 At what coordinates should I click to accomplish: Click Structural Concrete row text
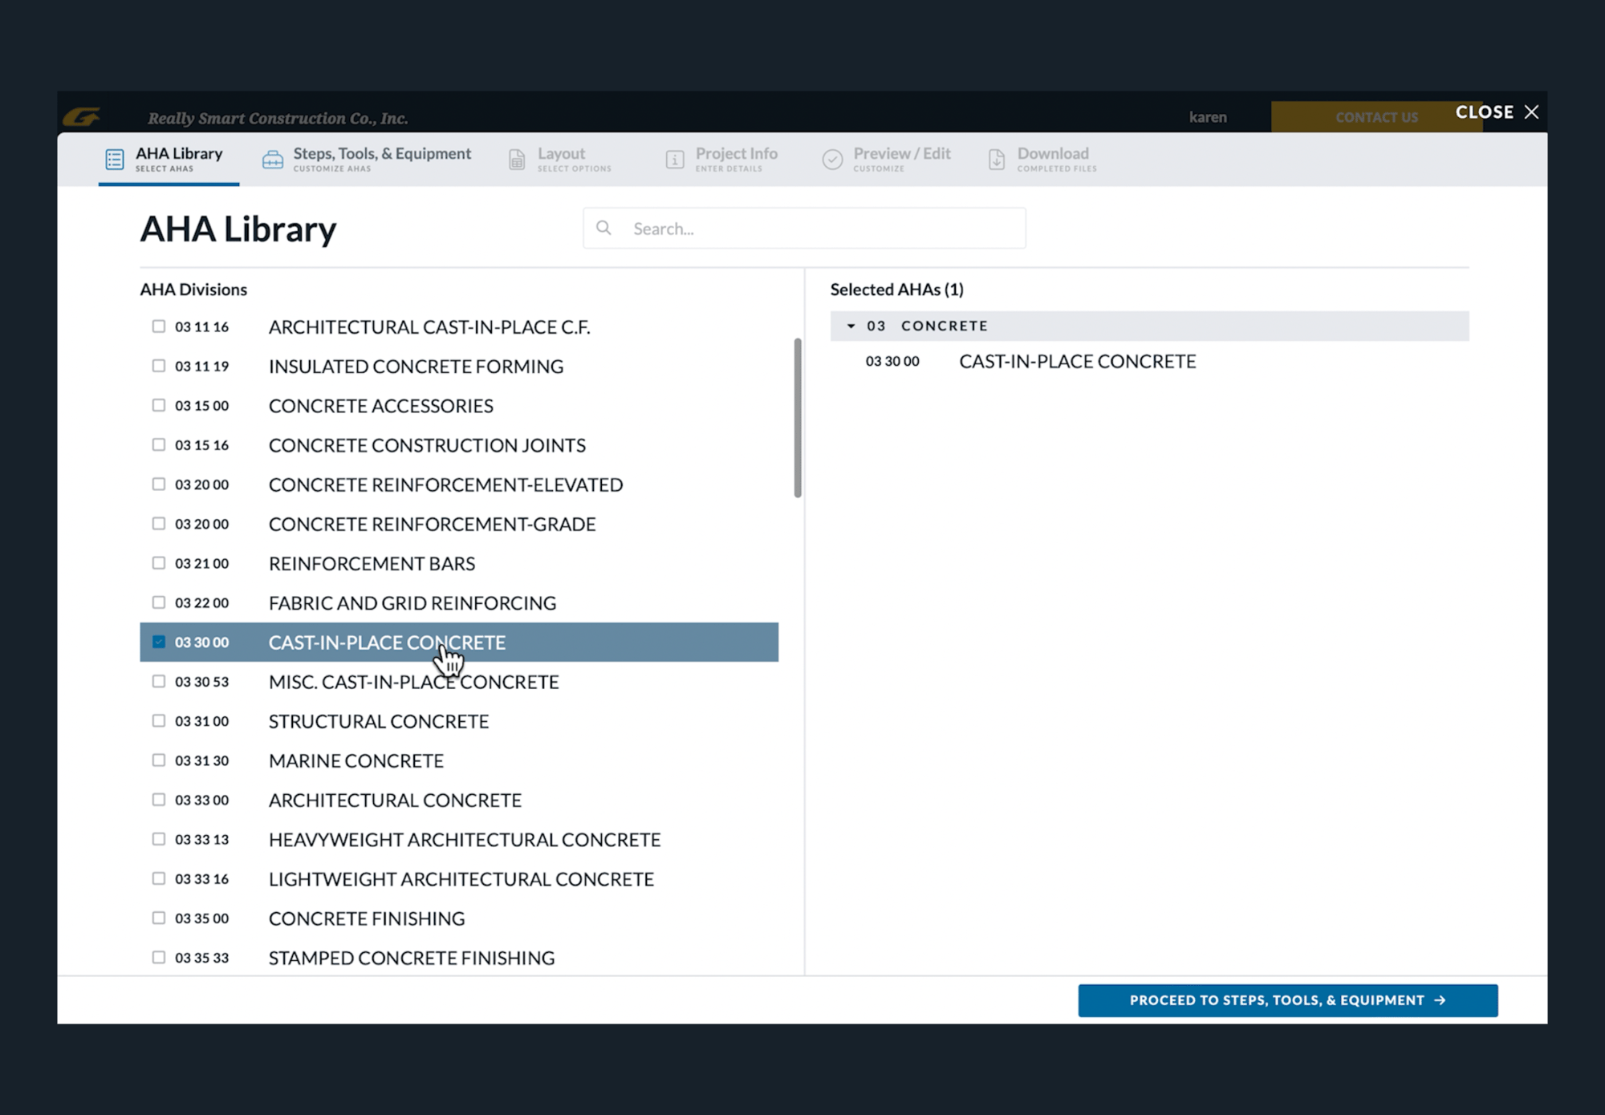pyautogui.click(x=379, y=721)
